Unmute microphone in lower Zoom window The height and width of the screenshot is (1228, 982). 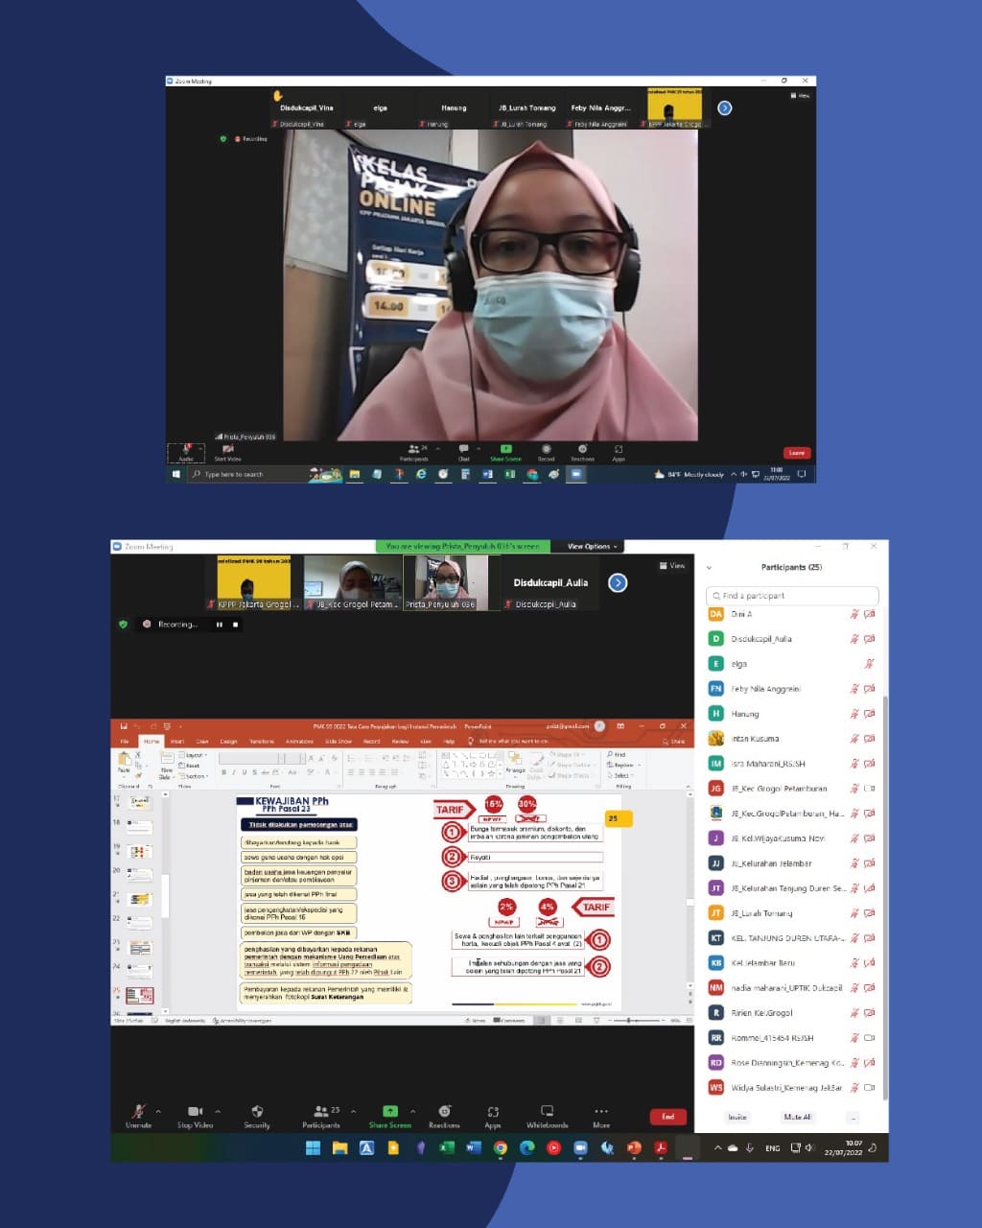pyautogui.click(x=138, y=1114)
